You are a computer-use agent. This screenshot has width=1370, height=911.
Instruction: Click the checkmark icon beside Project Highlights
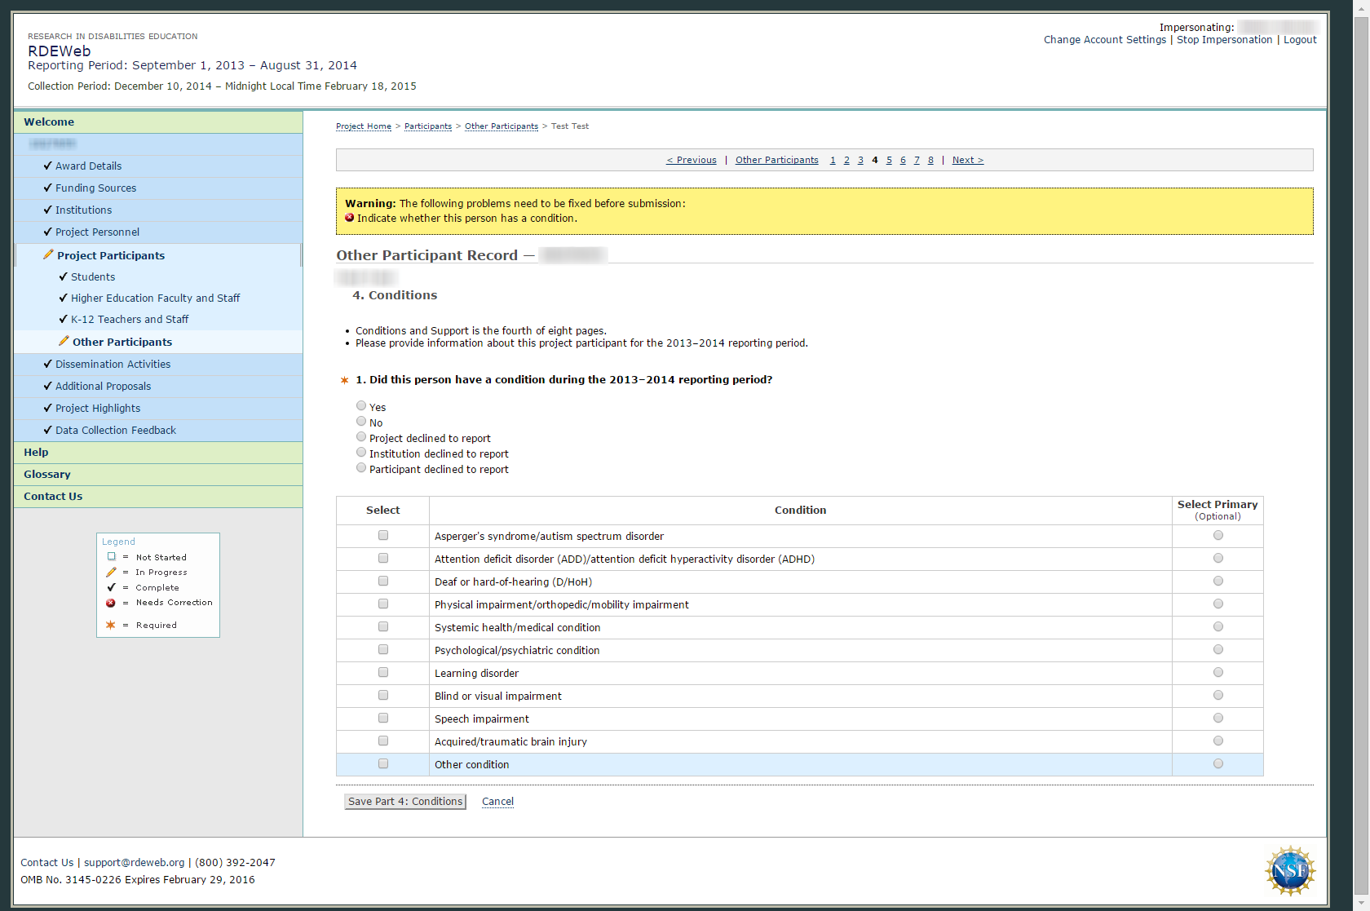[47, 408]
